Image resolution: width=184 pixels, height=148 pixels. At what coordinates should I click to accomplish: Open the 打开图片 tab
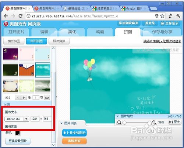coord(16,32)
